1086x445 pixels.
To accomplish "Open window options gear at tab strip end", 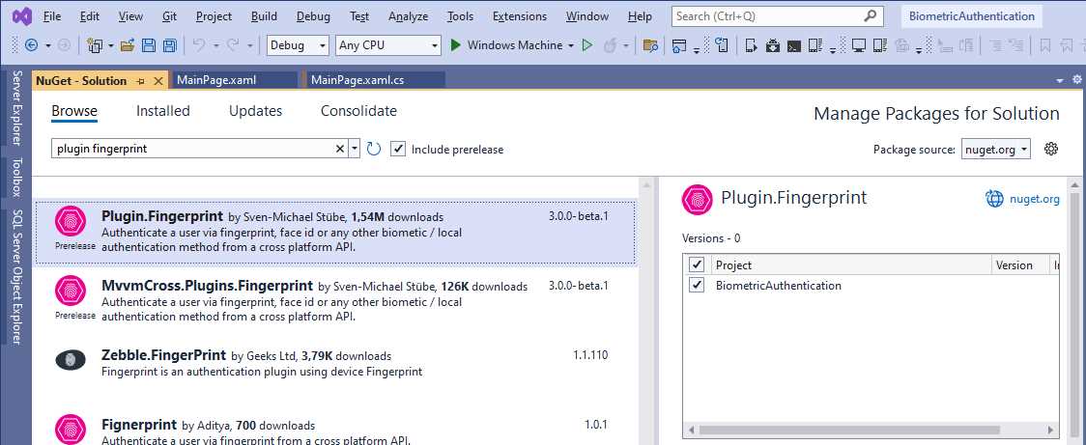I will (x=1077, y=79).
